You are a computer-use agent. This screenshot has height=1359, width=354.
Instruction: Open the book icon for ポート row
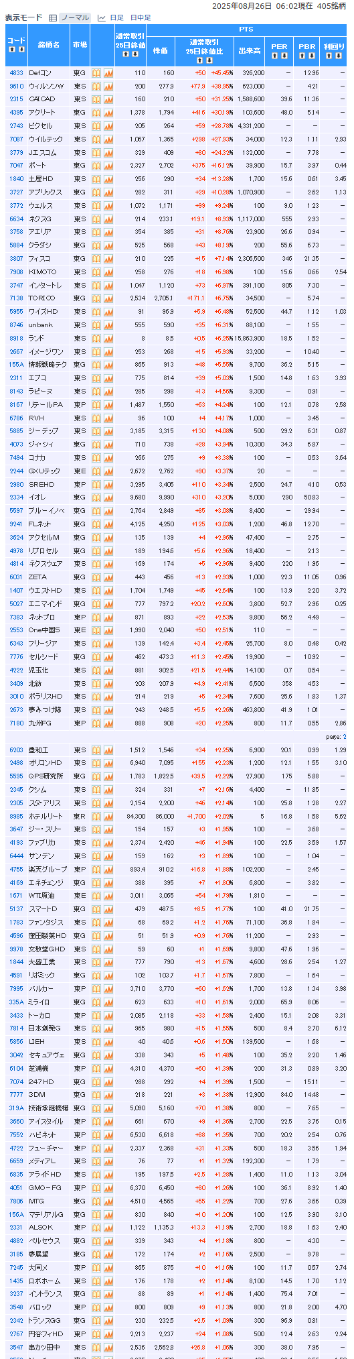click(96, 166)
